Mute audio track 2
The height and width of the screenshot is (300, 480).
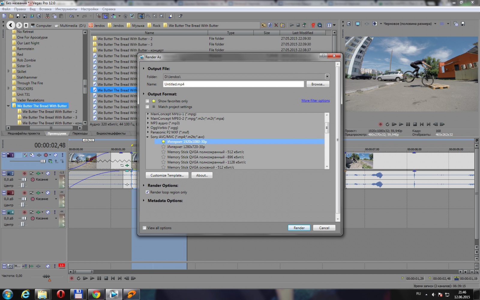(48, 173)
